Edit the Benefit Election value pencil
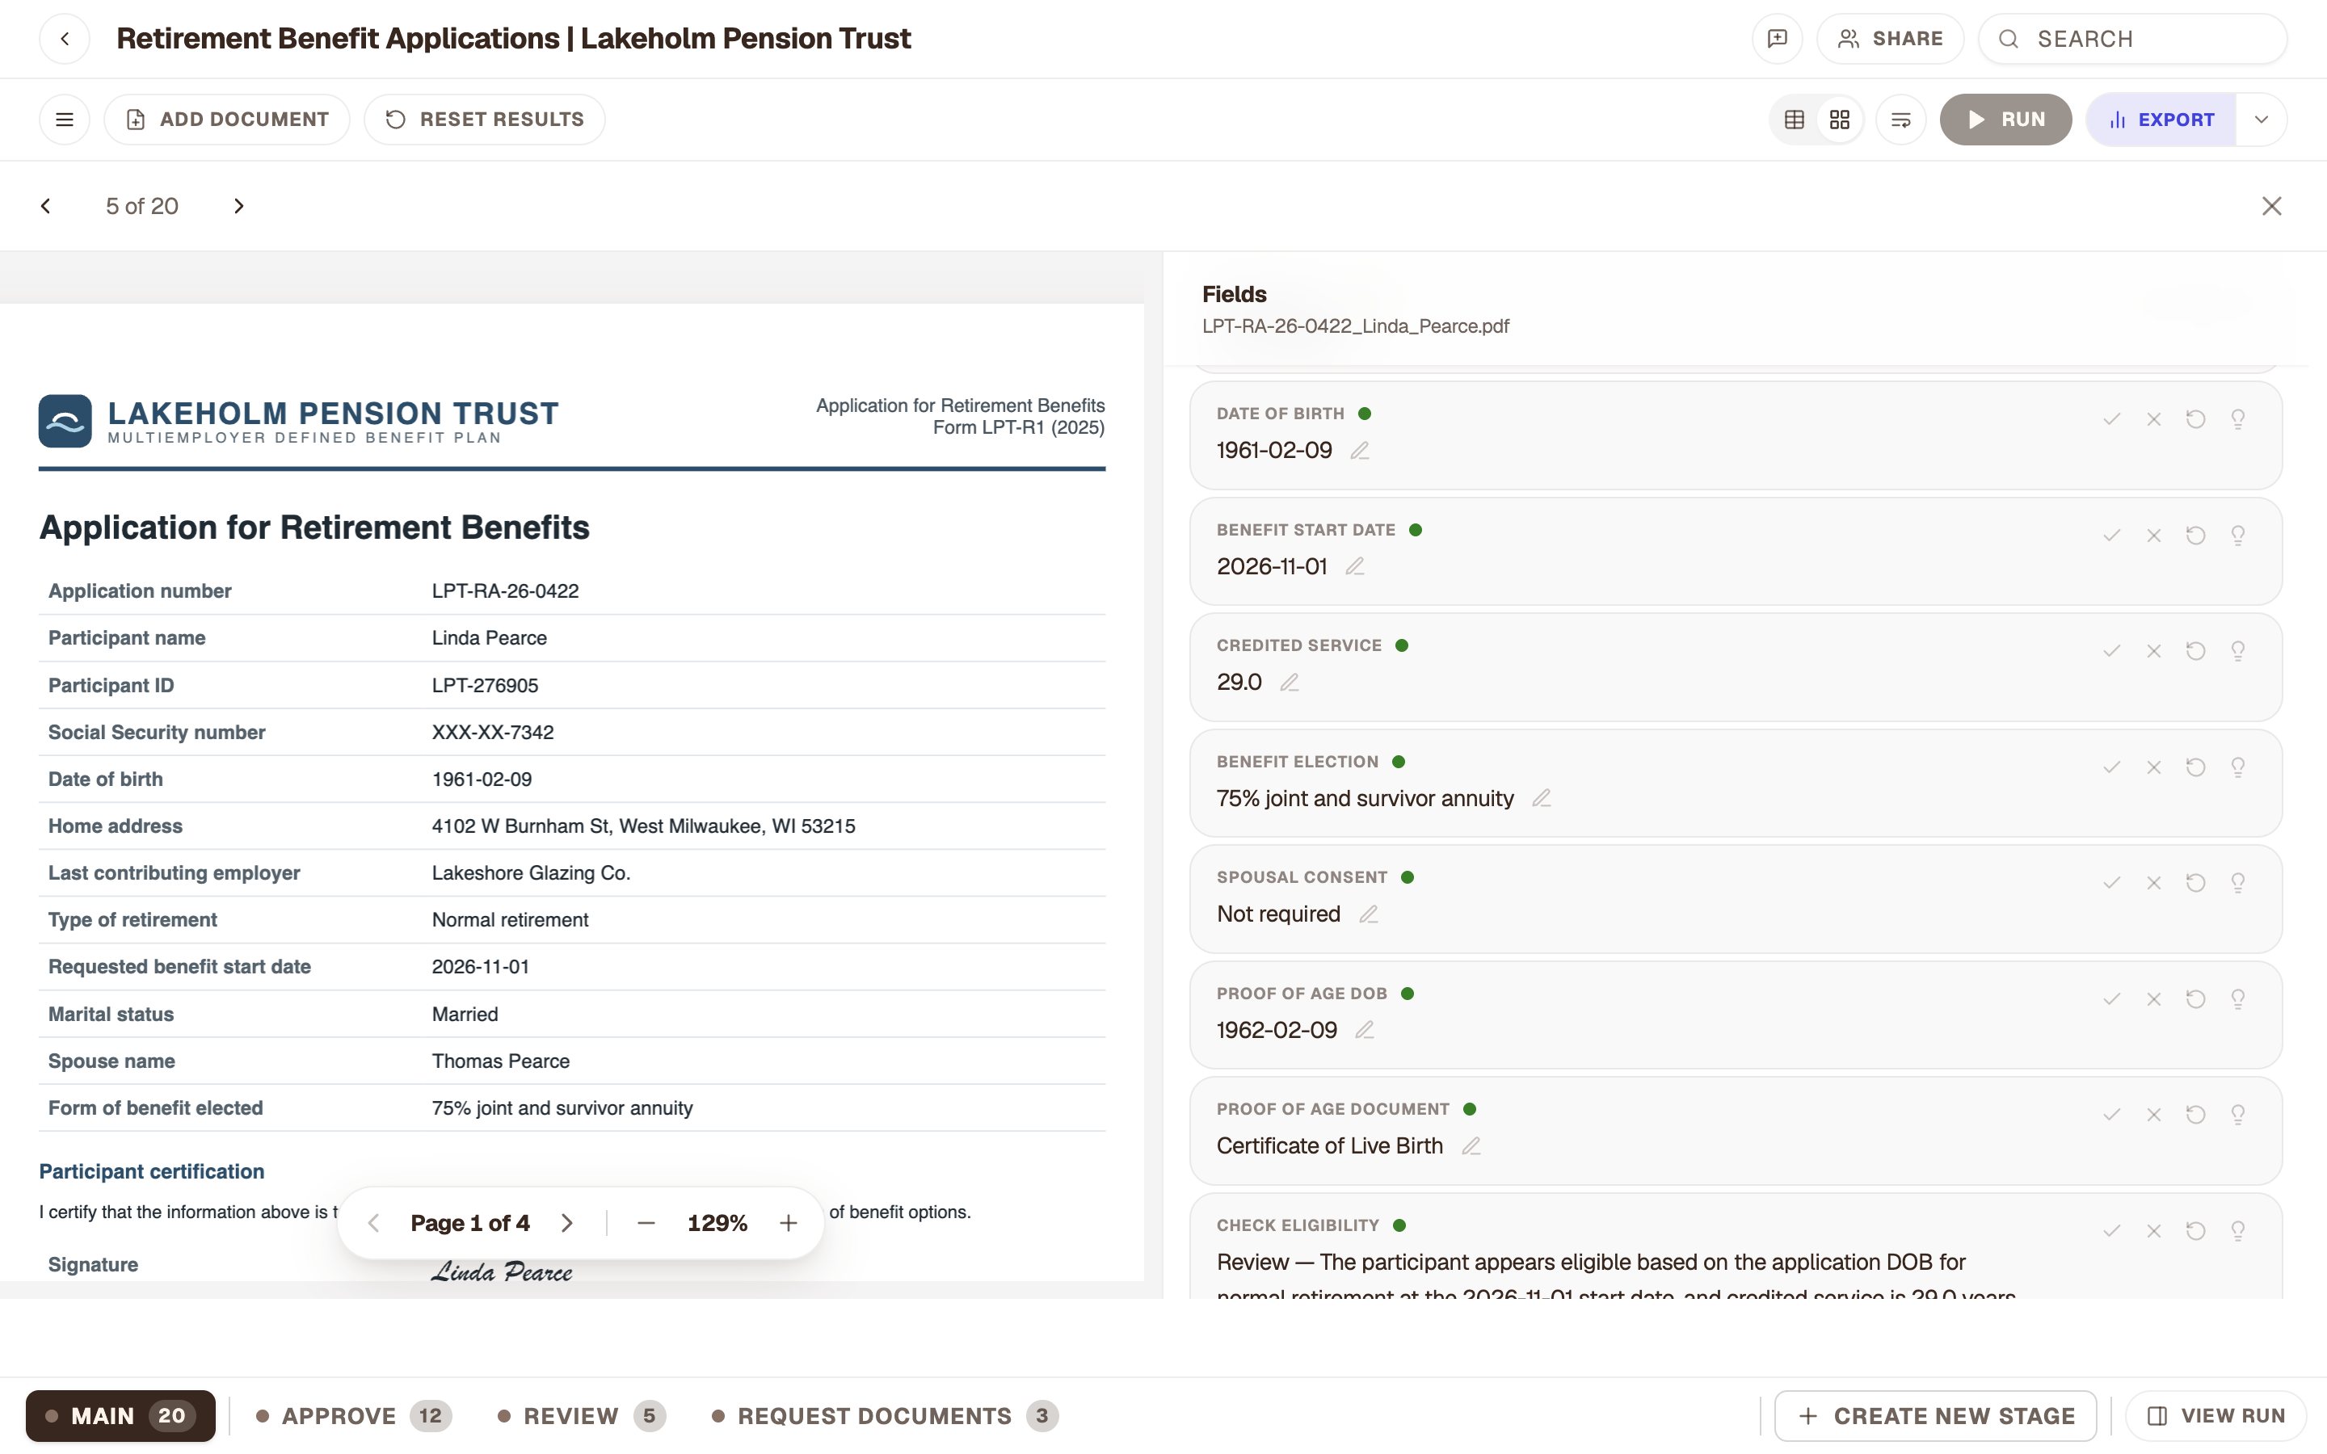This screenshot has width=2327, height=1454. tap(1542, 798)
